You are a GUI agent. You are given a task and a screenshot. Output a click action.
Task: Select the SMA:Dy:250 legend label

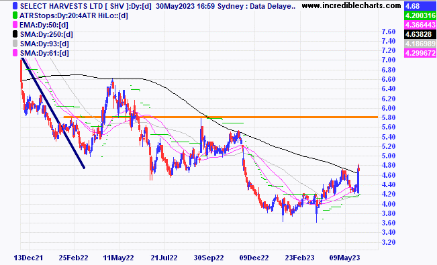tap(46, 35)
